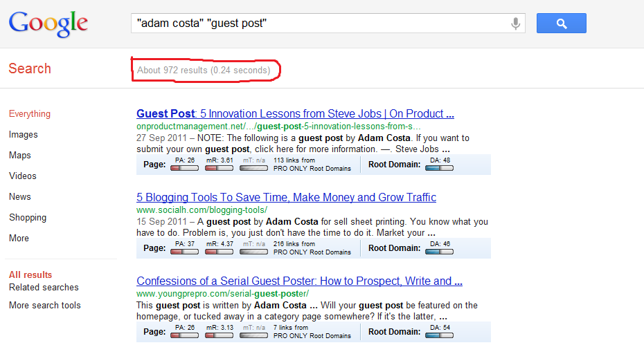This screenshot has width=644, height=354.
Task: Click 7 links from Root Domains text
Action: [312, 332]
